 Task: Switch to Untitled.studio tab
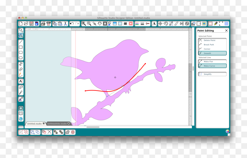point(34,124)
